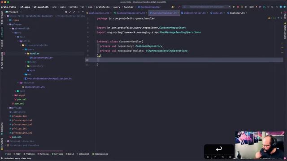Click the editor intention lightbulb on line 9

99,56
